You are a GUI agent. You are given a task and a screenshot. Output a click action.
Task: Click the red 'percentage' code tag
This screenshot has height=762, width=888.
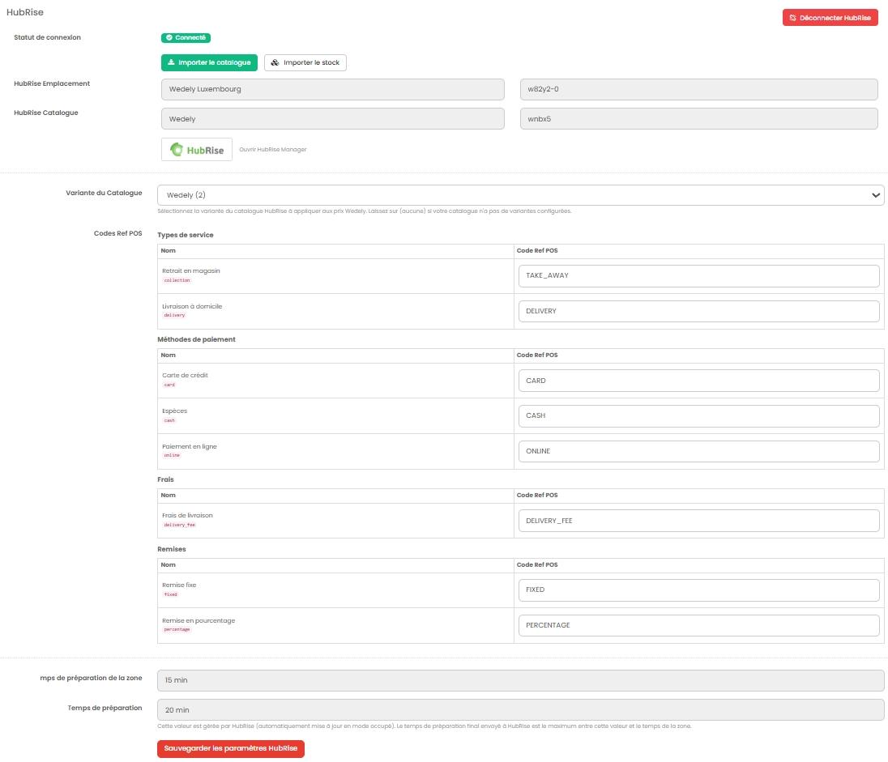(x=177, y=629)
